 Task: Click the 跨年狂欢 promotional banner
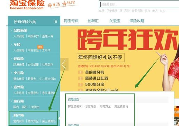click(x=120, y=58)
